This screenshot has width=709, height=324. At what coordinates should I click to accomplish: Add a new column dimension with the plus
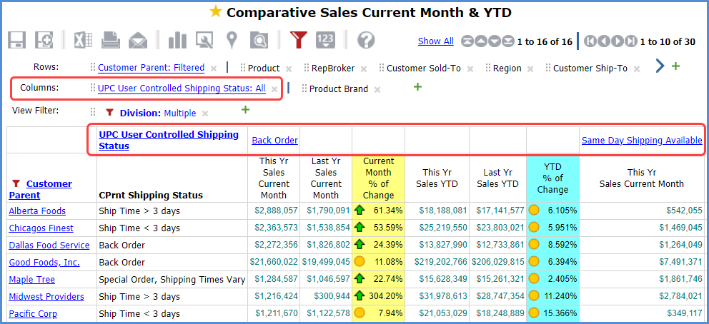tap(418, 87)
